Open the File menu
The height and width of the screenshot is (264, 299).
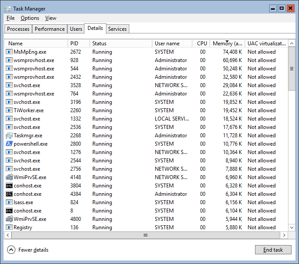pos(11,18)
